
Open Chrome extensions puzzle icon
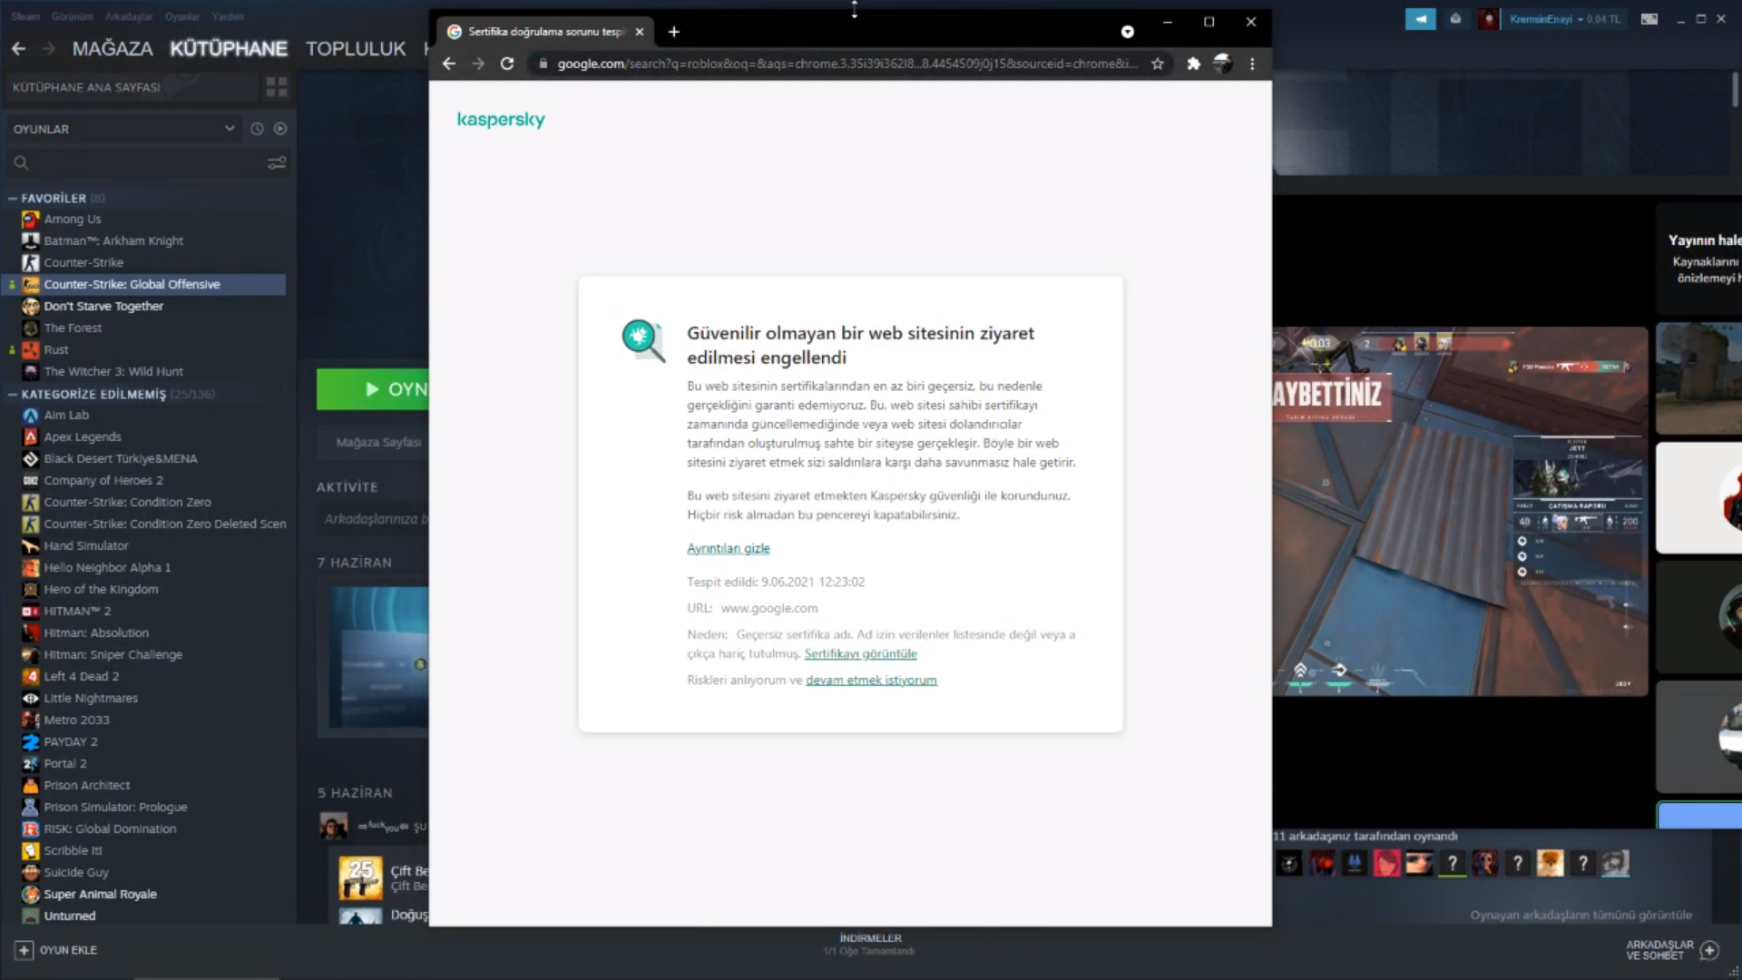pos(1193,64)
